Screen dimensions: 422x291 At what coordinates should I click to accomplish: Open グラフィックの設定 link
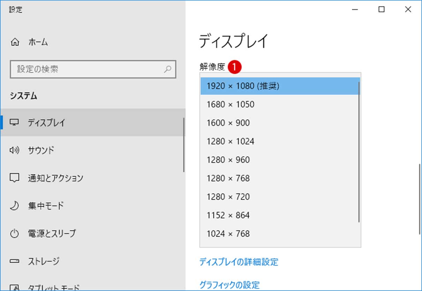pyautogui.click(x=229, y=285)
